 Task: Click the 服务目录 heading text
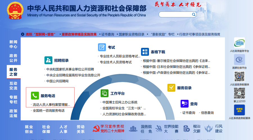[x=184, y=88]
